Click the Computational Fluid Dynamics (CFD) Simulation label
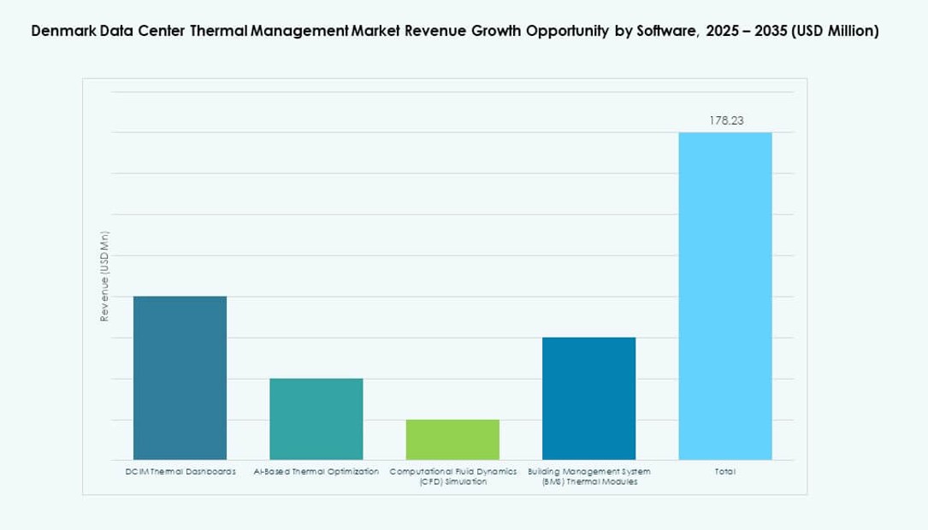 [x=452, y=475]
